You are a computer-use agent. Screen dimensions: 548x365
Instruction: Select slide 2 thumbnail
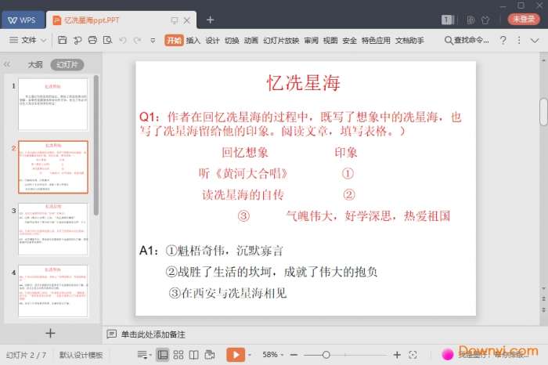(x=53, y=167)
